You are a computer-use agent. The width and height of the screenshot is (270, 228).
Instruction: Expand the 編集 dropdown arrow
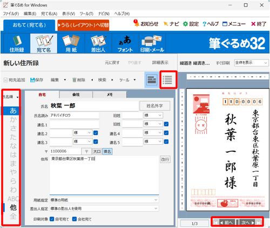tap(65, 80)
